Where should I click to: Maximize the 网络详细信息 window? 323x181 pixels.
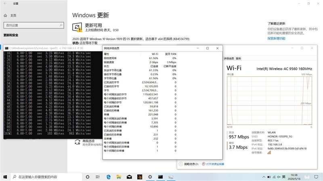tap(208, 48)
